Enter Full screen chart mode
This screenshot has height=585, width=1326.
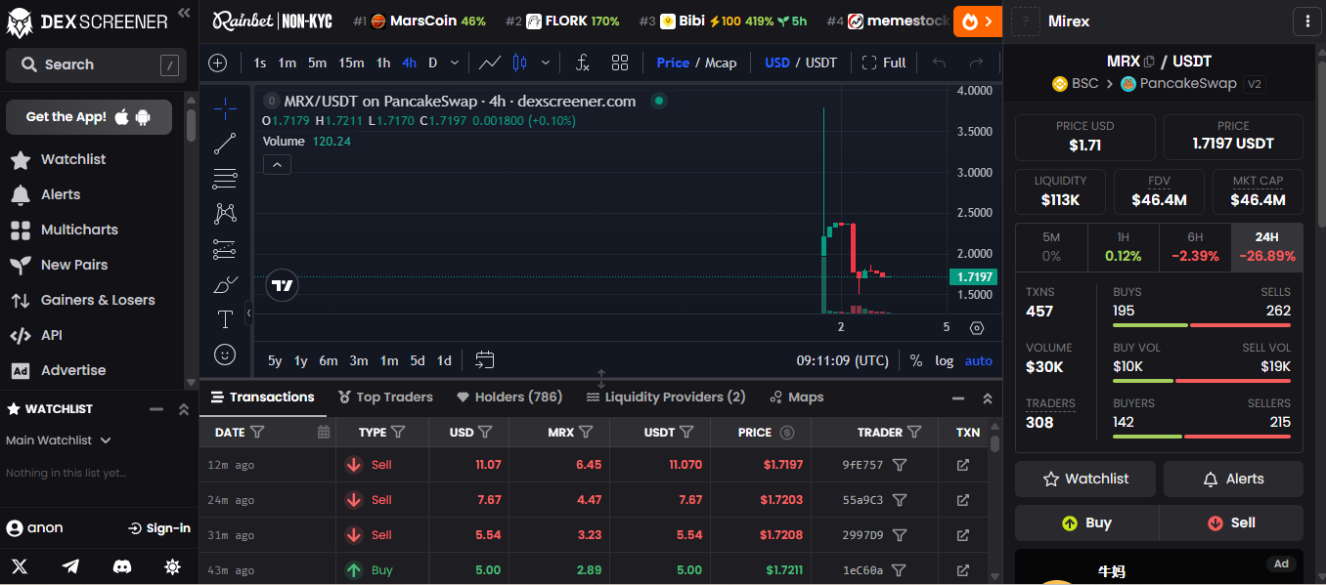[x=884, y=63]
